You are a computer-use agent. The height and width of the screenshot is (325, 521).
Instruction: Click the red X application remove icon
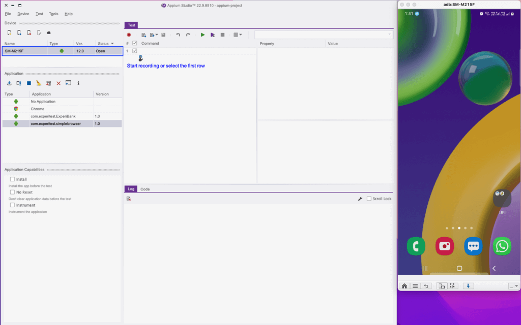pos(59,83)
